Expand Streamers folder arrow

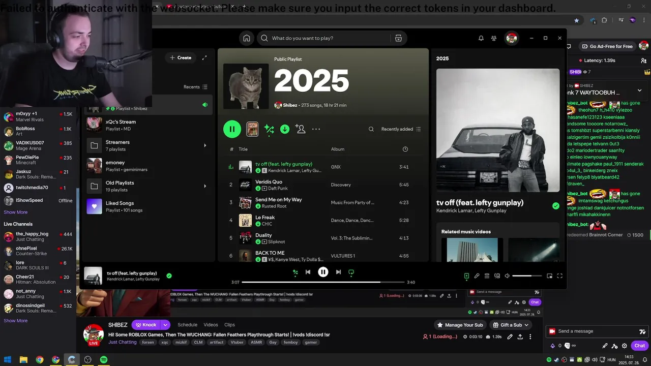tap(205, 145)
